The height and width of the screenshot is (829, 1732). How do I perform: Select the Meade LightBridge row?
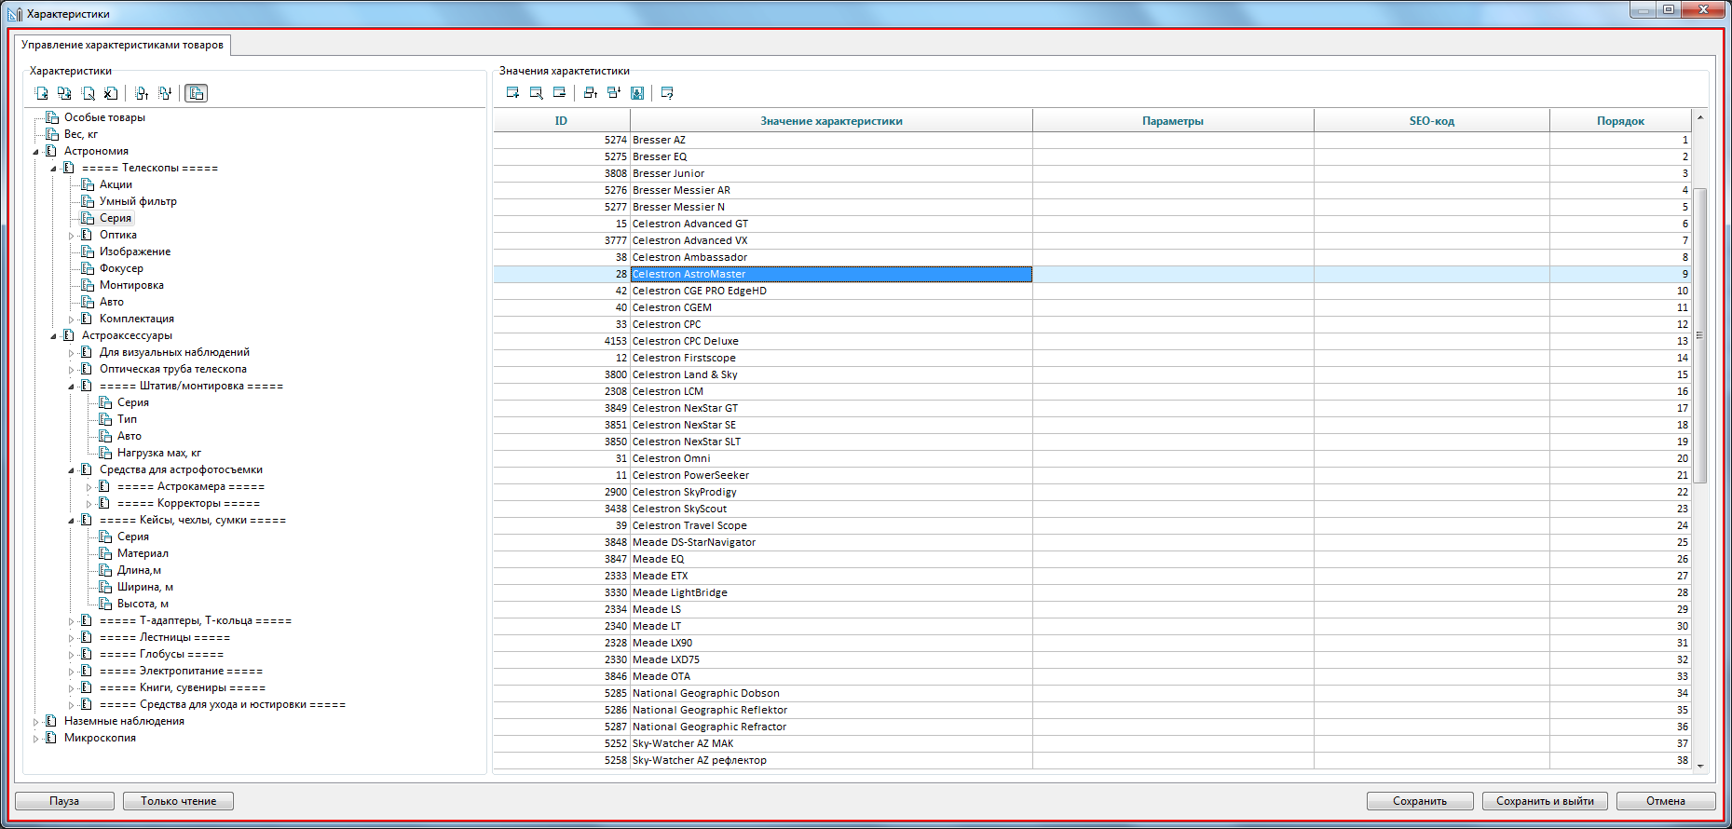tap(1092, 593)
